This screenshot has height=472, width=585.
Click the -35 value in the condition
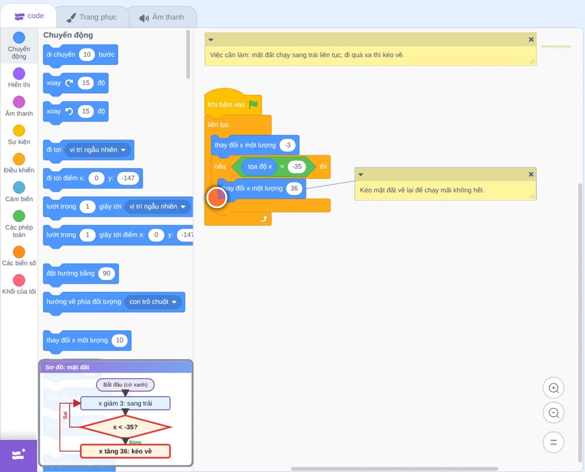297,166
